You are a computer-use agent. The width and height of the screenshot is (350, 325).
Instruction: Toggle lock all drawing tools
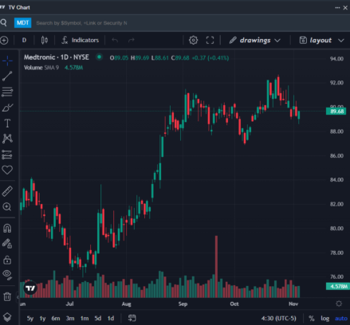(x=7, y=260)
